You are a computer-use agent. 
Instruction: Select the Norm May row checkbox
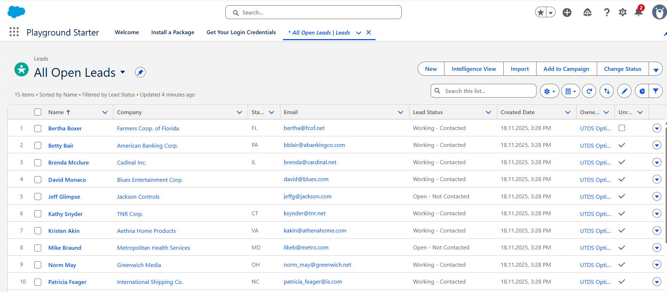pyautogui.click(x=38, y=265)
